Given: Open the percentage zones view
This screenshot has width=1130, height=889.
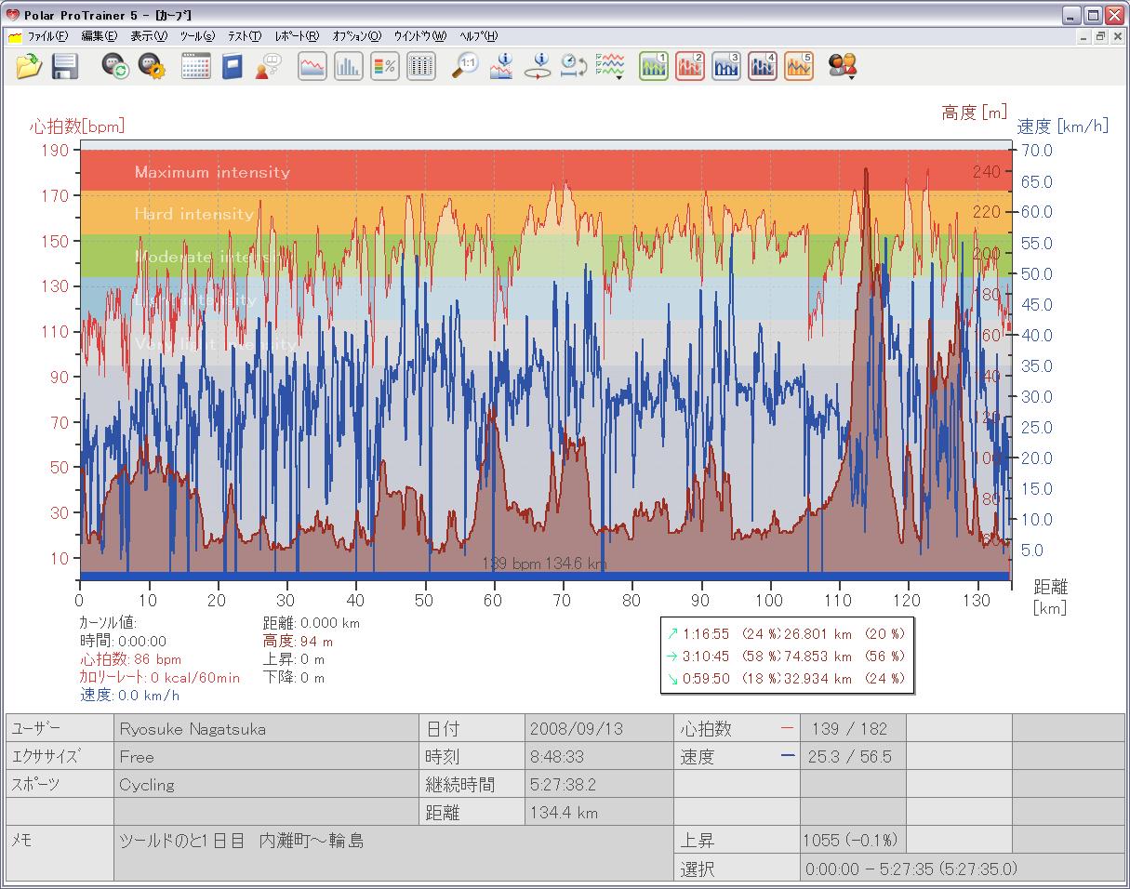Looking at the screenshot, I should [385, 66].
